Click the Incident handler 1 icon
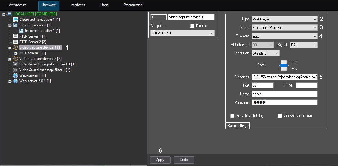338x166 pixels. [x=21, y=31]
